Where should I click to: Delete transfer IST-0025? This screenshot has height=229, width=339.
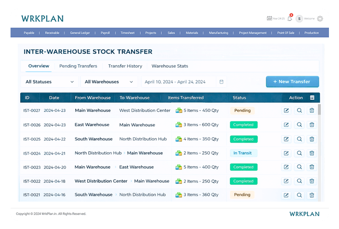click(312, 139)
